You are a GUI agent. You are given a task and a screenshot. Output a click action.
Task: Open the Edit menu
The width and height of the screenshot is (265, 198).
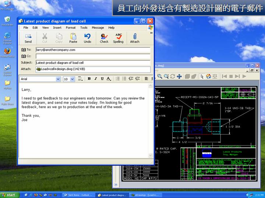click(35, 27)
